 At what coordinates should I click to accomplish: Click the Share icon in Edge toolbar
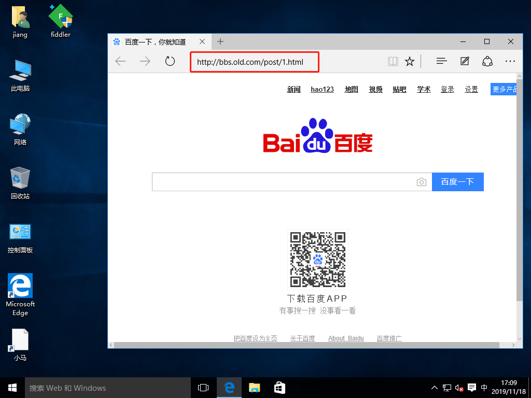487,61
